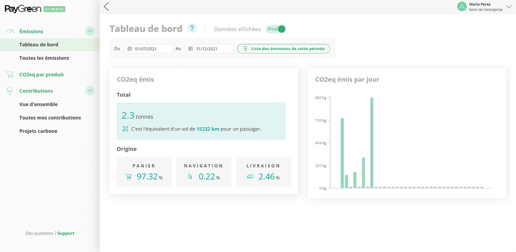The image size is (516, 252).
Task: Click the 2.46 % Livraison value
Action: coord(269,177)
